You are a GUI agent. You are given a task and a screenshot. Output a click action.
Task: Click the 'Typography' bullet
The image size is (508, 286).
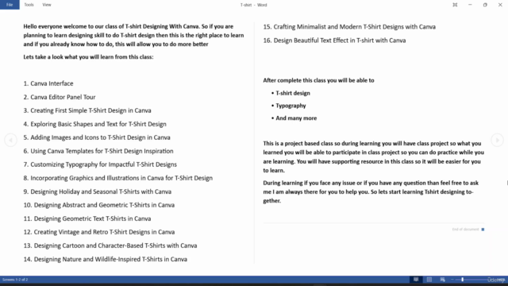(x=288, y=106)
